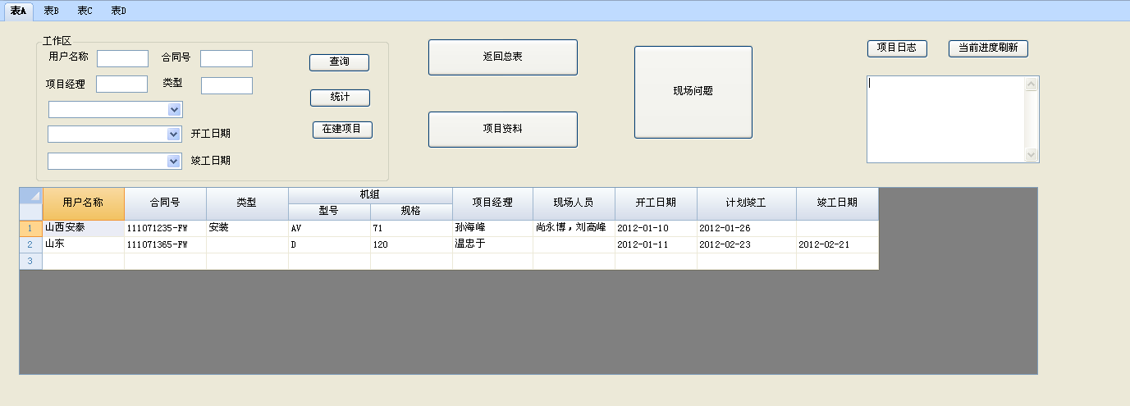Select cell 山西安泰
The image size is (1130, 406).
click(83, 228)
